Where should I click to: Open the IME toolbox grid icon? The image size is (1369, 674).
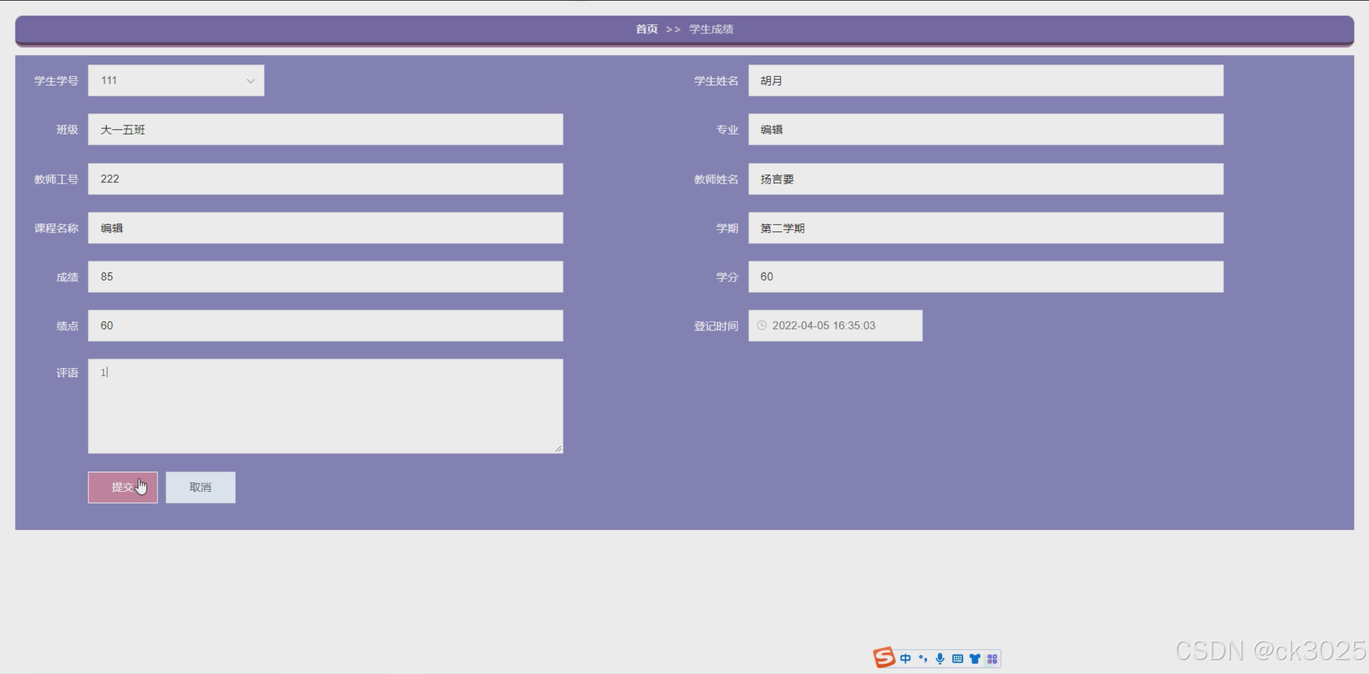click(992, 658)
